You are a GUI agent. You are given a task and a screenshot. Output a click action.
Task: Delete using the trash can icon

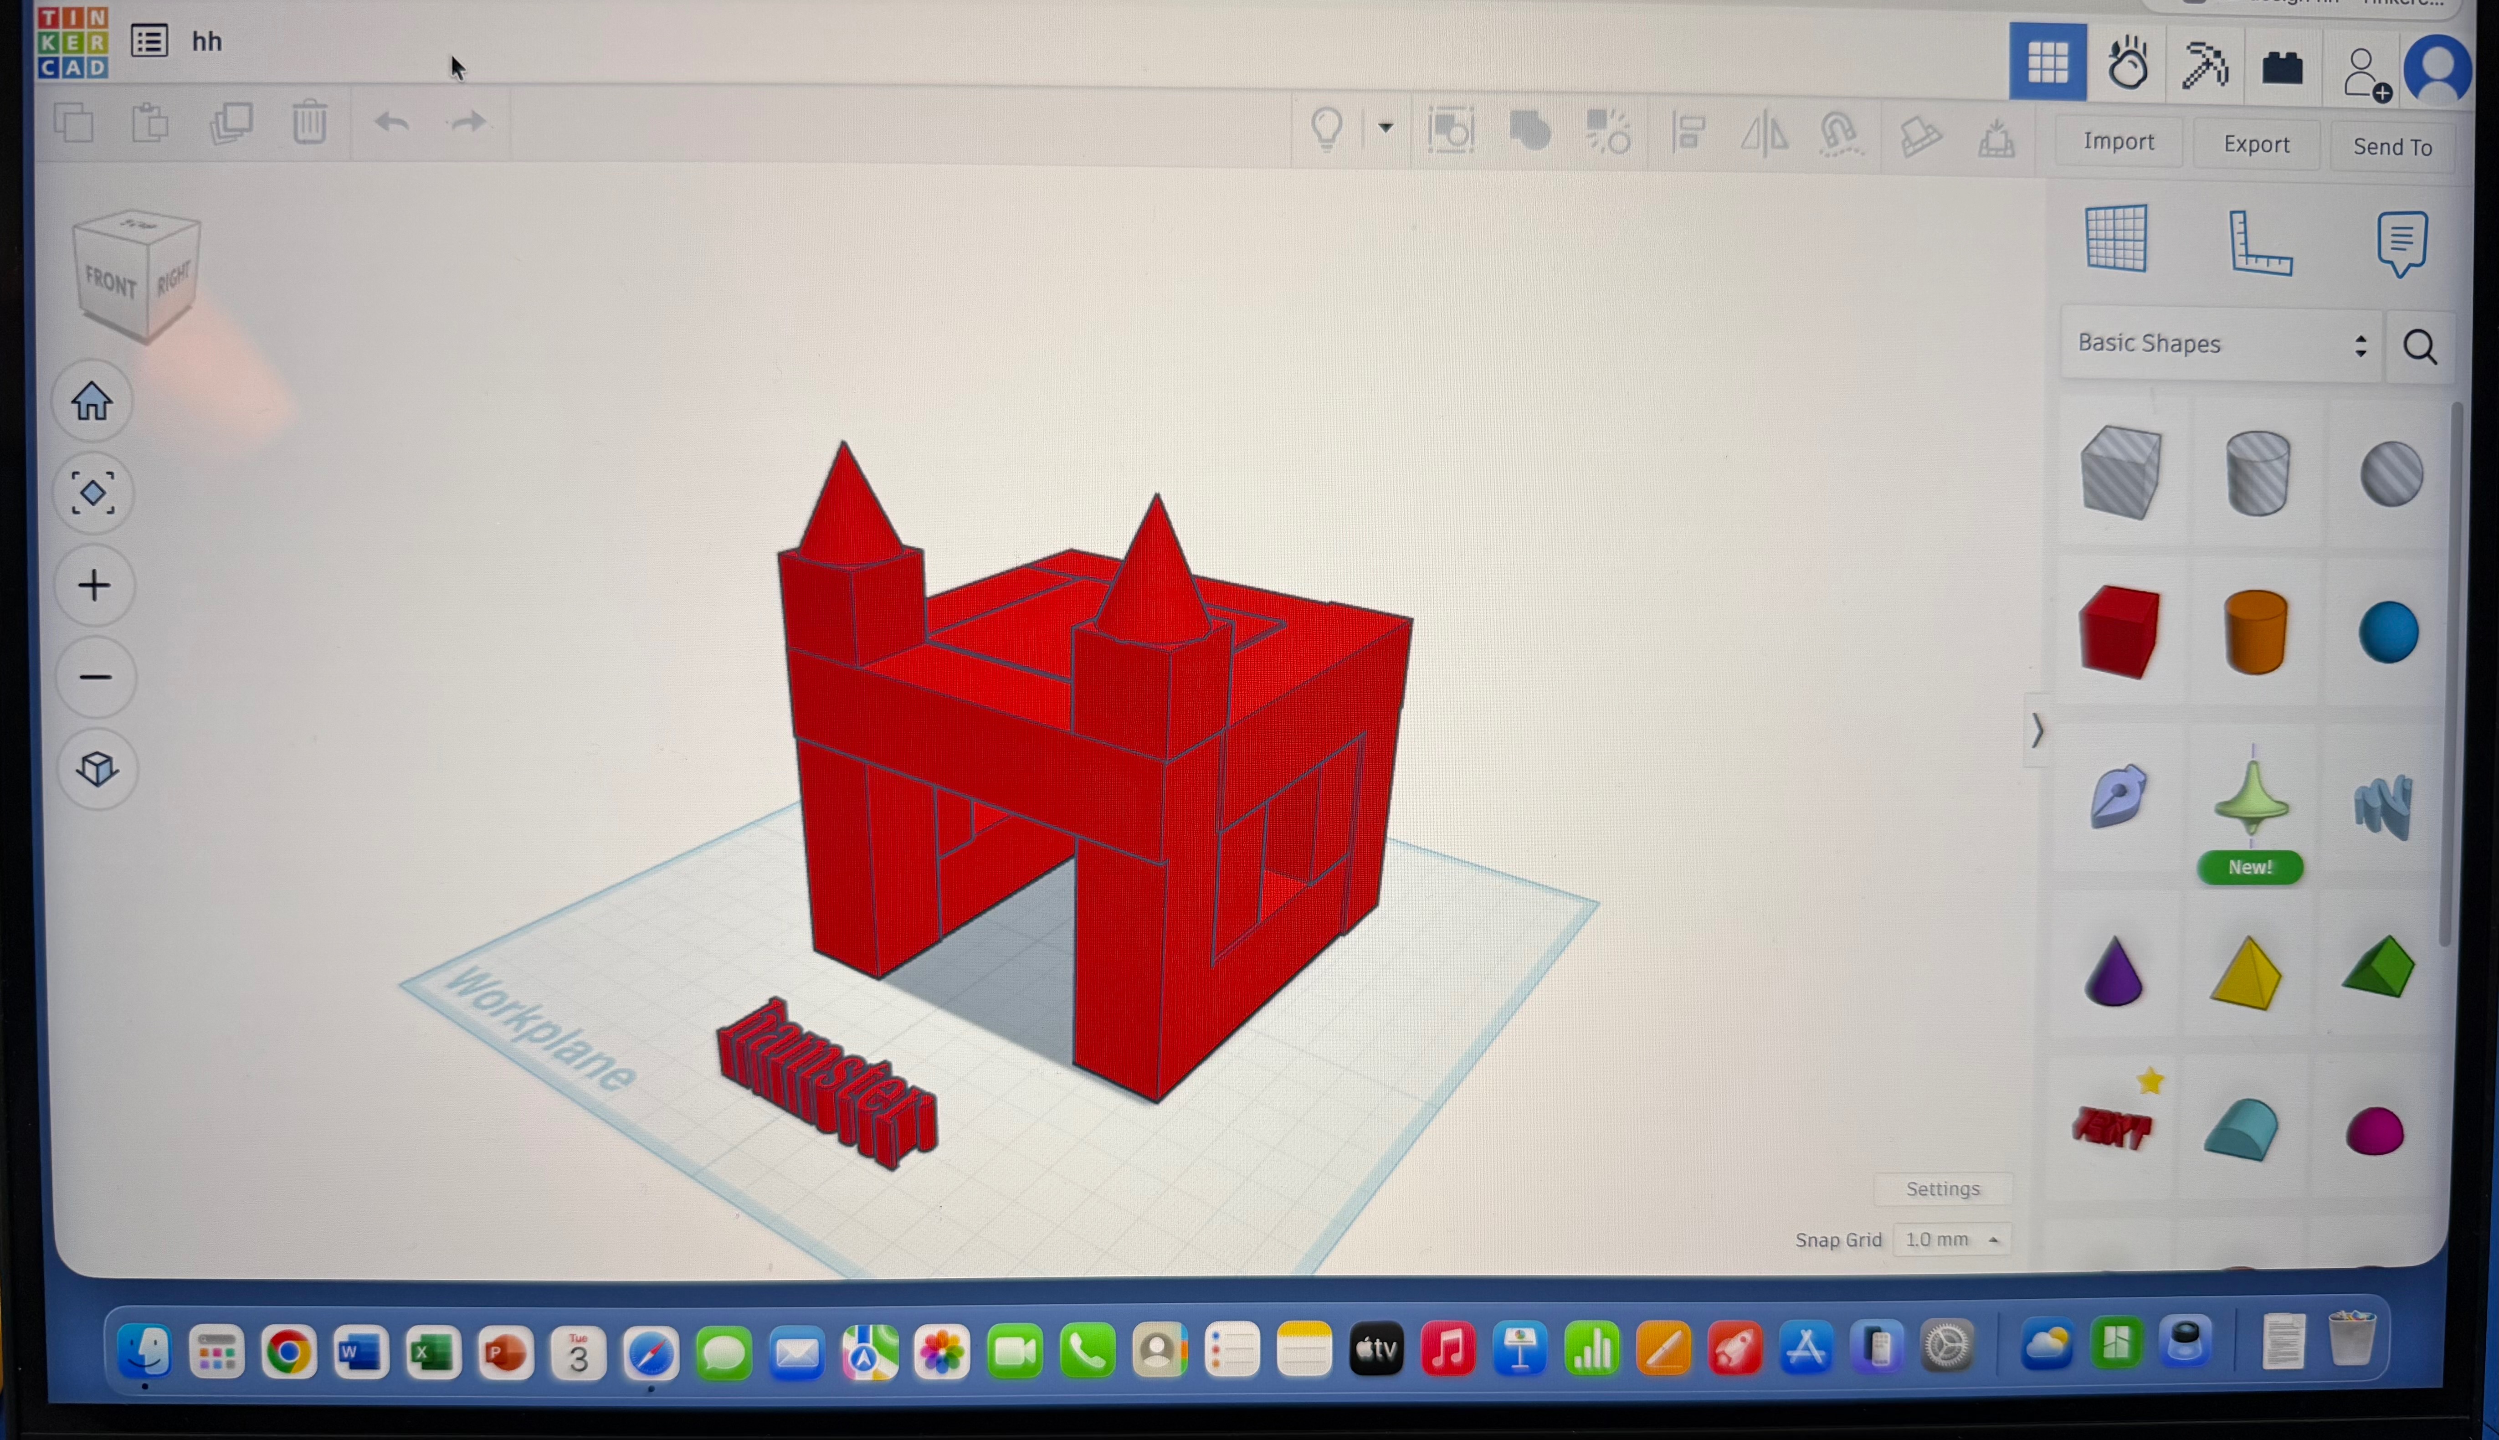click(309, 123)
